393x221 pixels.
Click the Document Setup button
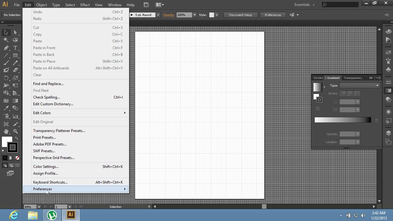[240, 15]
